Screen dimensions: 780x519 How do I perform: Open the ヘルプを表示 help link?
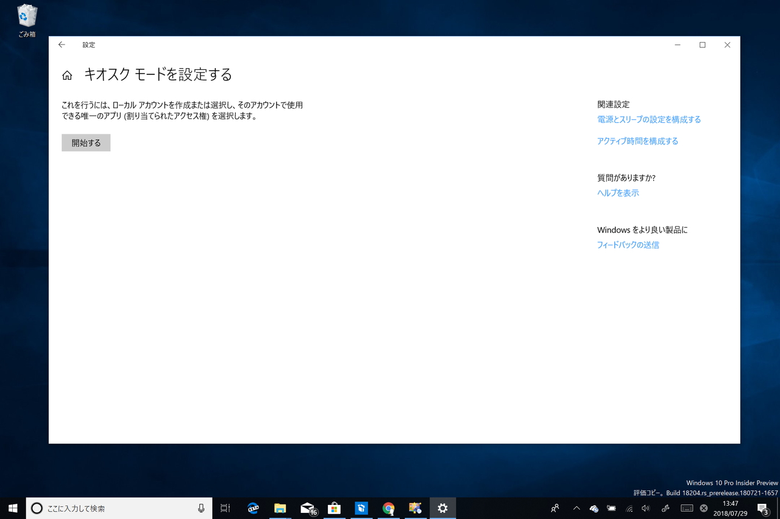618,192
